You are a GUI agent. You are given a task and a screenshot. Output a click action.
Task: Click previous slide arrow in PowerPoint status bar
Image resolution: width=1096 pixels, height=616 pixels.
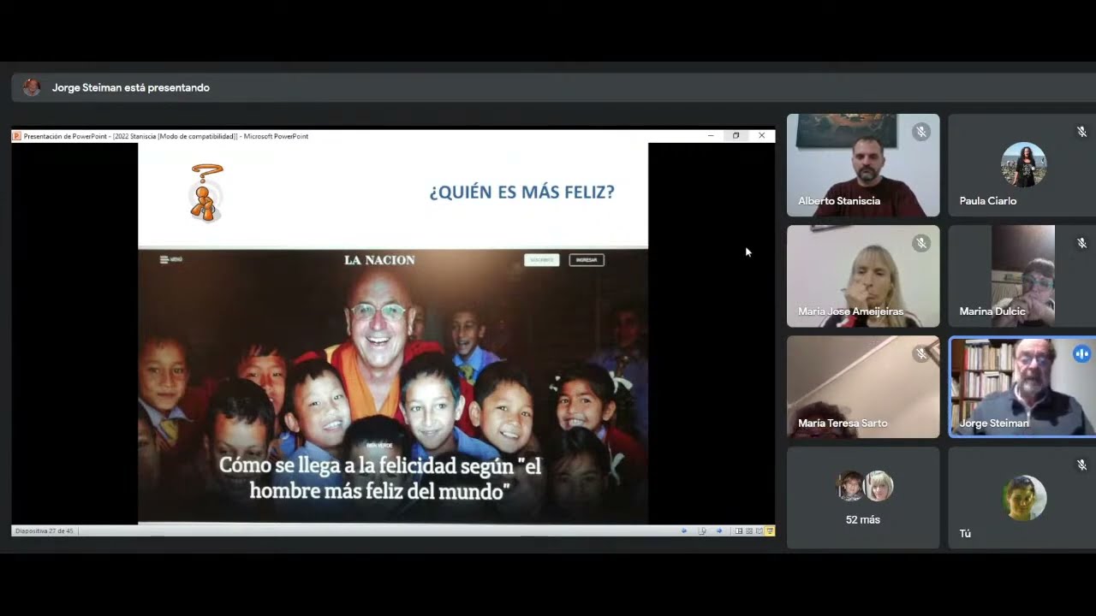[x=684, y=530]
